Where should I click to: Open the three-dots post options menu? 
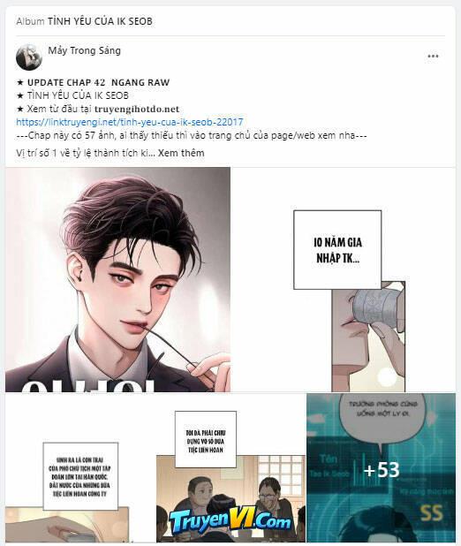tap(433, 56)
